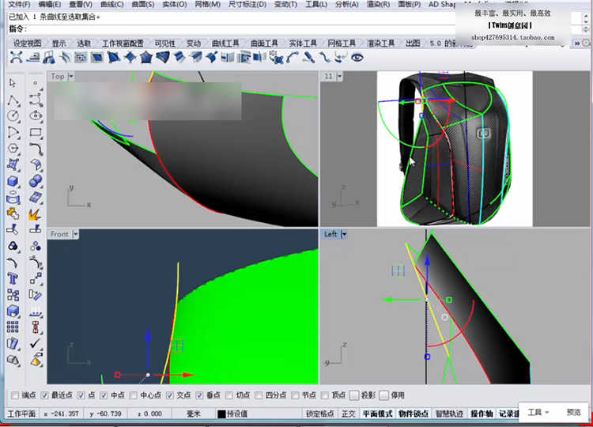
Task: Open the Front viewport dropdown arrow
Action: coord(75,234)
